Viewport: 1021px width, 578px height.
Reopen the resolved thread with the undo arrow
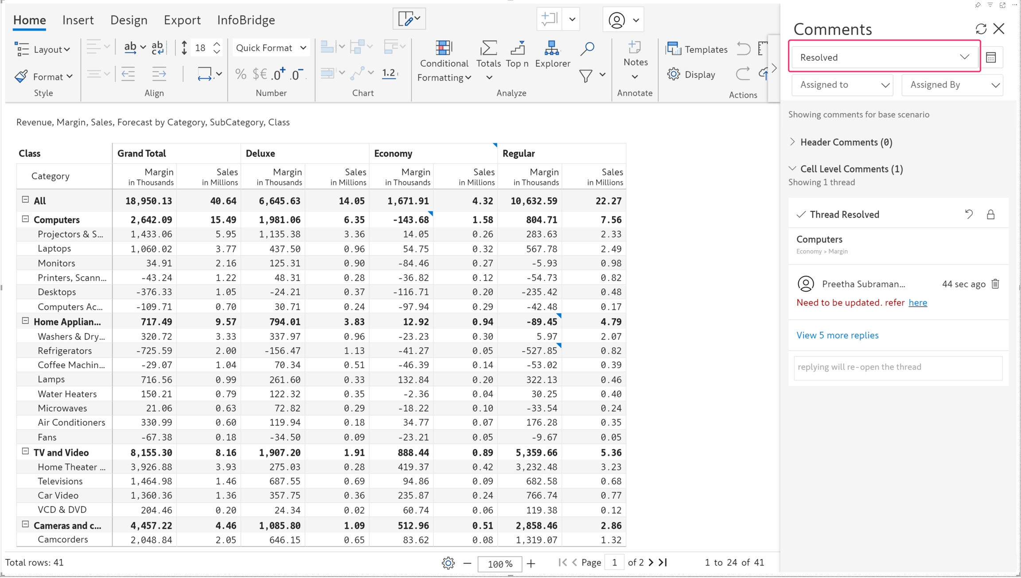969,215
